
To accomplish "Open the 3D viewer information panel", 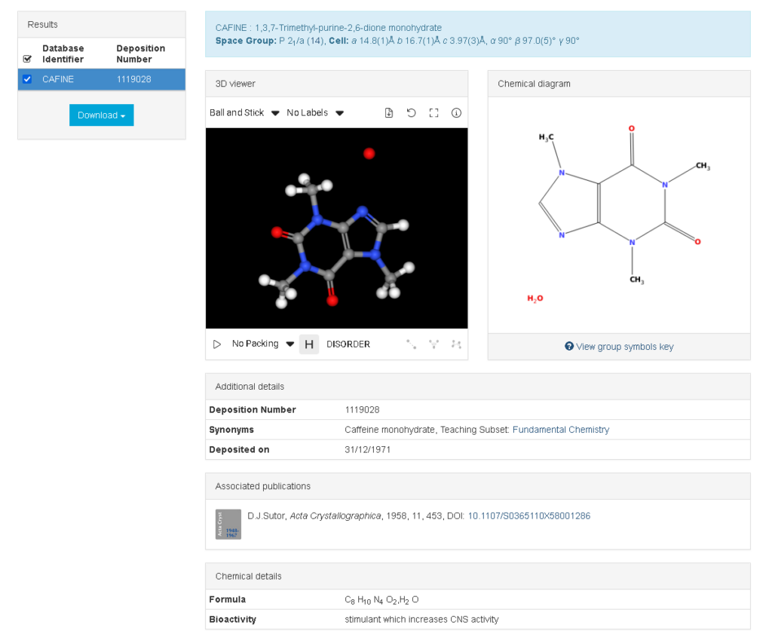I will 456,112.
